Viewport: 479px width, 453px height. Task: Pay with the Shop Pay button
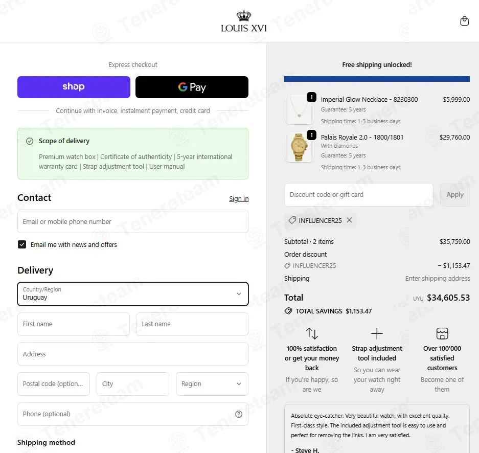[x=74, y=87]
